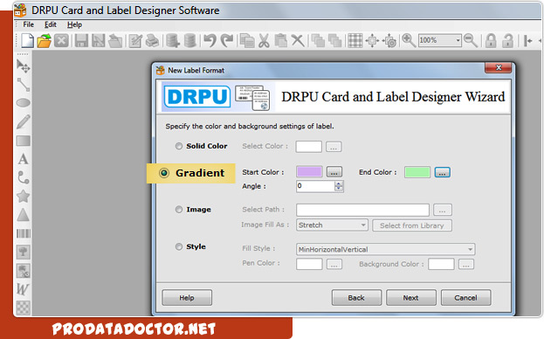Browse for Start Color with ellipsis button
This screenshot has height=339, width=544.
tap(334, 172)
